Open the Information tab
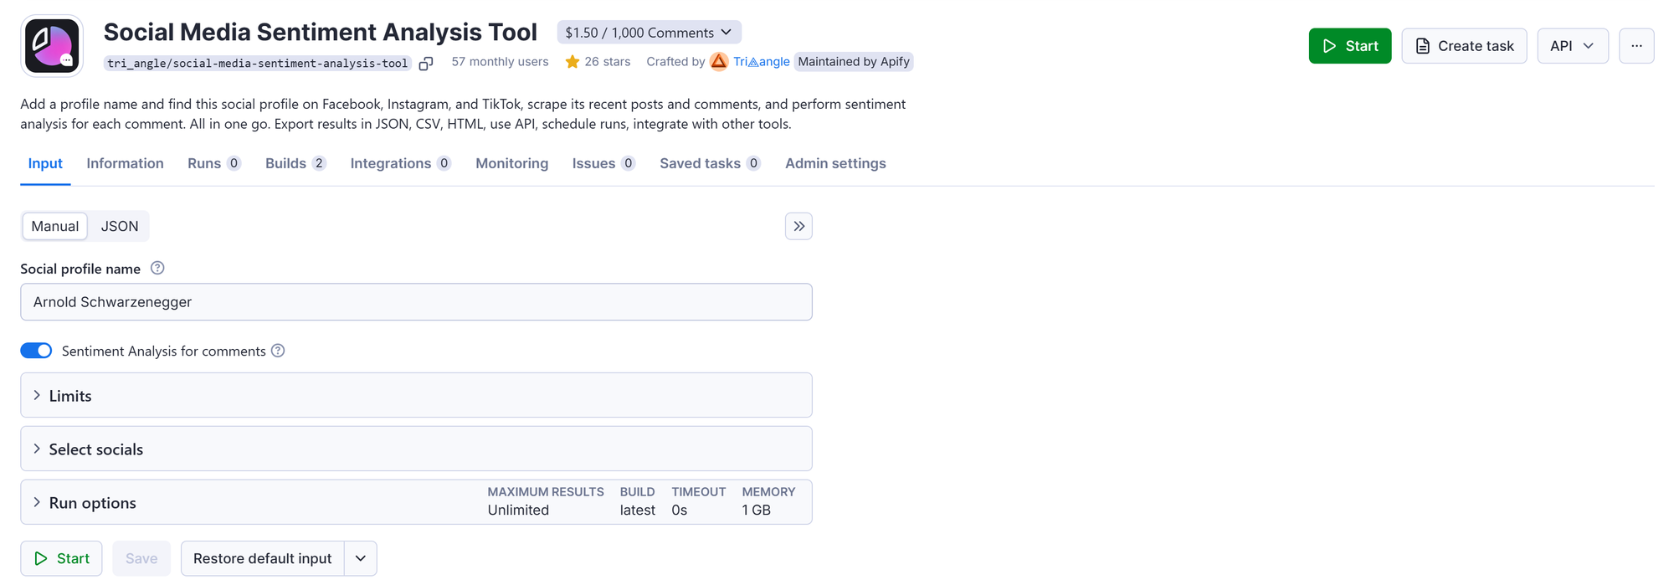This screenshot has width=1674, height=585. pyautogui.click(x=125, y=163)
